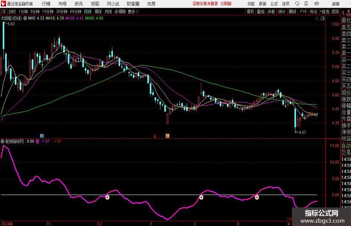Click the 5.63 high price label
This screenshot has height=226, width=351.
click(x=11, y=24)
